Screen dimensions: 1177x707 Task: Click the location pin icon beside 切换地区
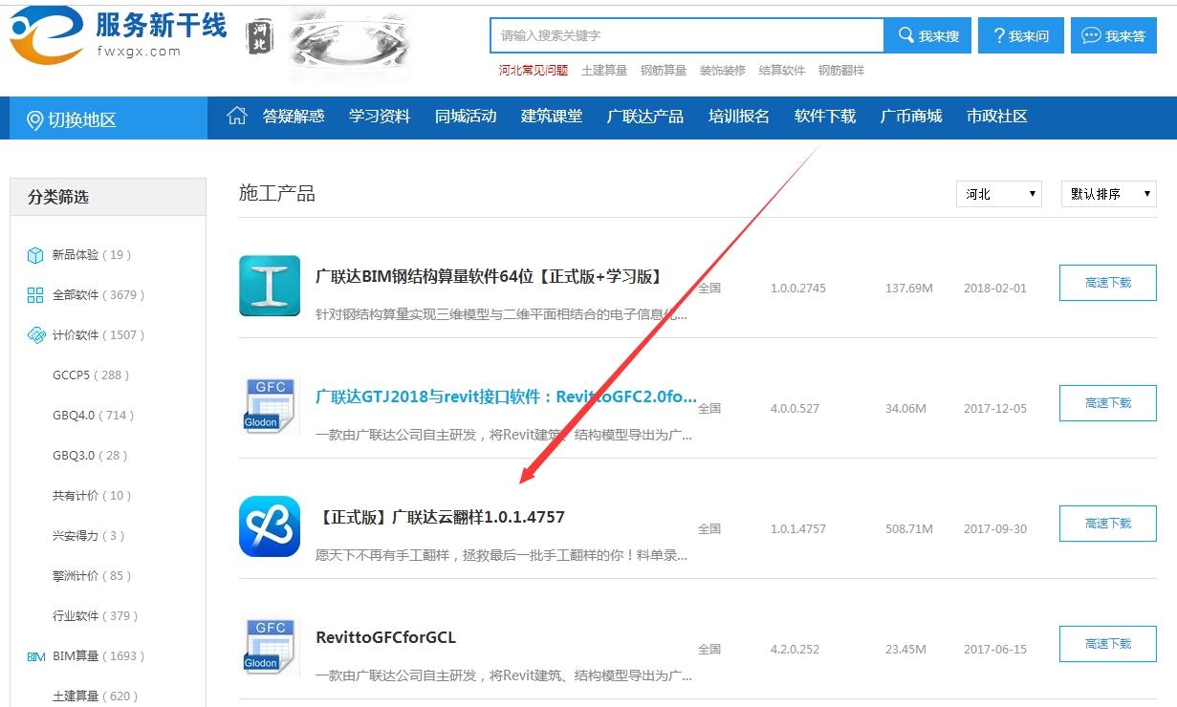34,120
